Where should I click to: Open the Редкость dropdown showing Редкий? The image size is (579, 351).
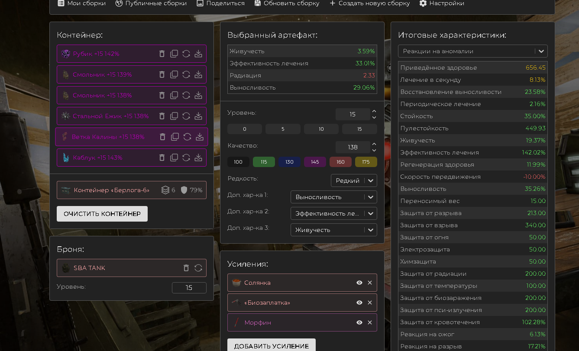pos(354,180)
